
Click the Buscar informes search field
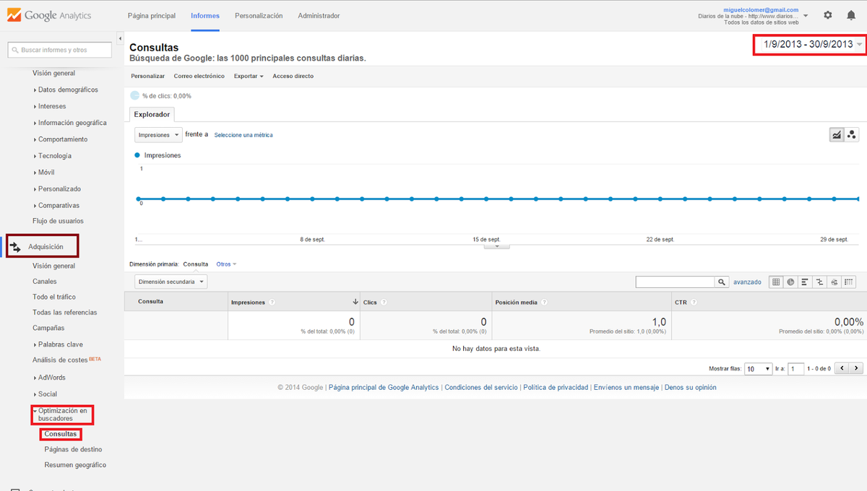(60, 50)
